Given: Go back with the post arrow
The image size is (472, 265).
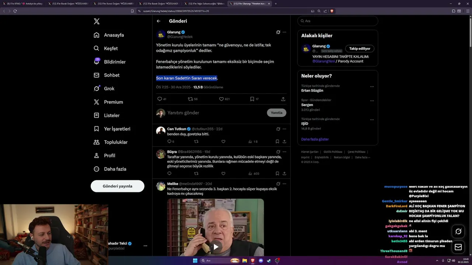Looking at the screenshot, I should 159,21.
